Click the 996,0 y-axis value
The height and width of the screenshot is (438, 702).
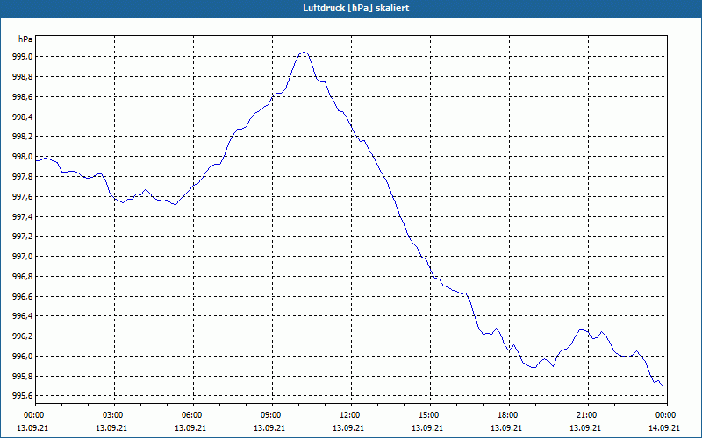21,357
